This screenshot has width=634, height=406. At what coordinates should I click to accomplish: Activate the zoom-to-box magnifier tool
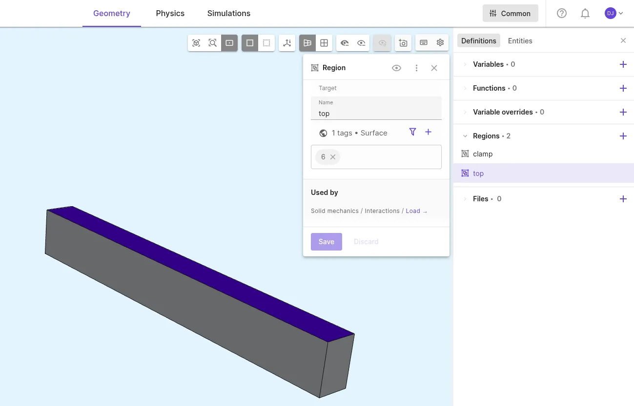pos(213,43)
